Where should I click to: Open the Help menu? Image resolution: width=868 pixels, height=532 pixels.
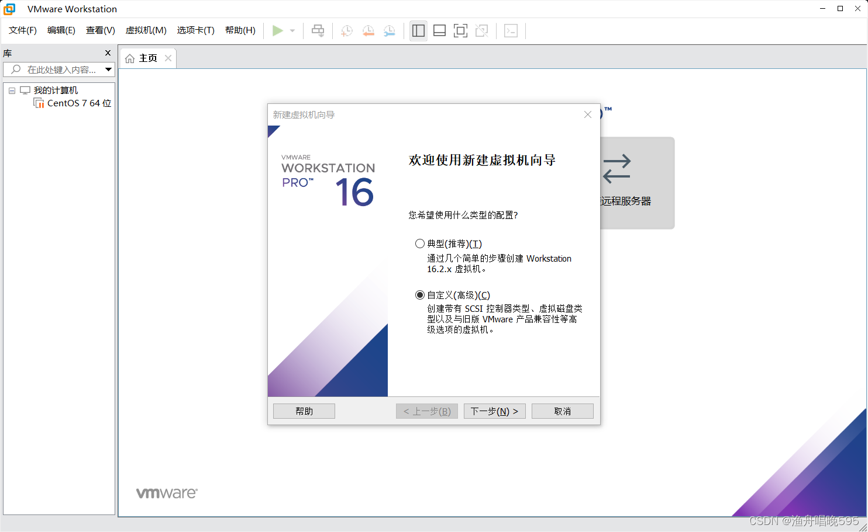(x=240, y=30)
